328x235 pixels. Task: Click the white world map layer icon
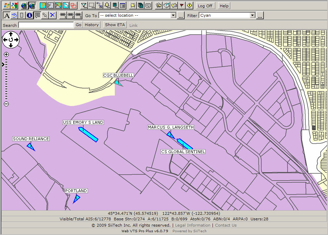point(66,6)
